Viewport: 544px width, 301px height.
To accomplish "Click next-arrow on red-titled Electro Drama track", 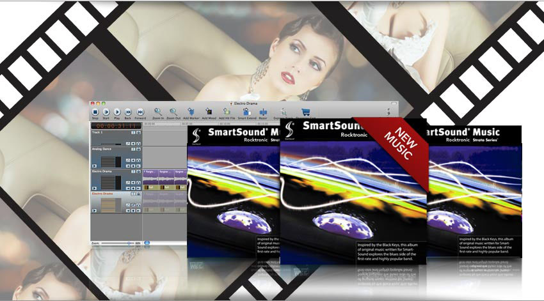I will [x=138, y=211].
